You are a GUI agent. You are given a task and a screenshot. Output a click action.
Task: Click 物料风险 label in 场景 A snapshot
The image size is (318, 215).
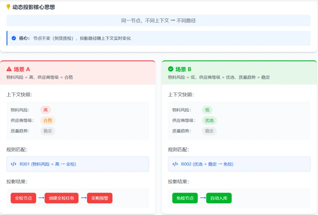(x=20, y=110)
